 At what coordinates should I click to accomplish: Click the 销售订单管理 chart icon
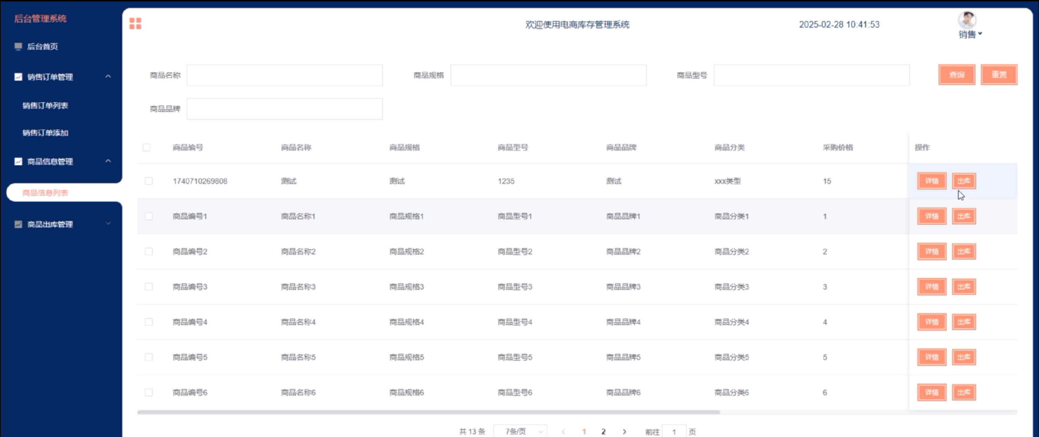pyautogui.click(x=18, y=76)
